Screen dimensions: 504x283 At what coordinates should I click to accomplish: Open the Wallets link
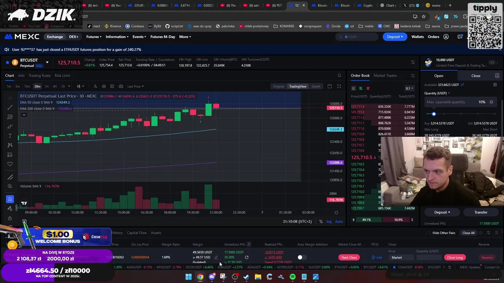(x=417, y=37)
